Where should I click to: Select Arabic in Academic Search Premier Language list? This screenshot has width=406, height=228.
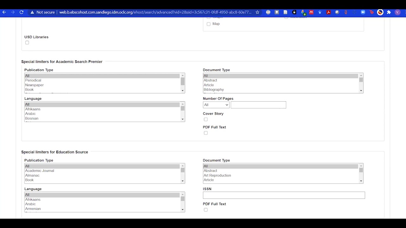[102, 114]
